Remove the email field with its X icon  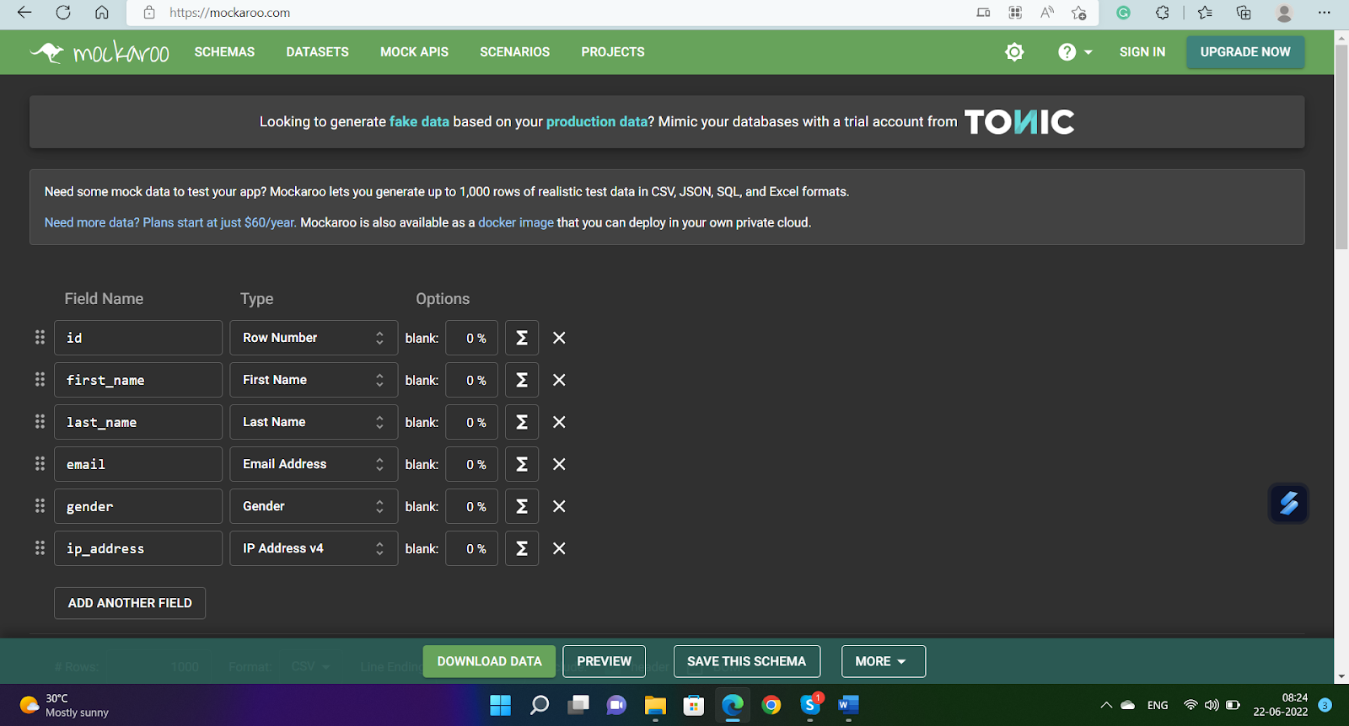(559, 464)
